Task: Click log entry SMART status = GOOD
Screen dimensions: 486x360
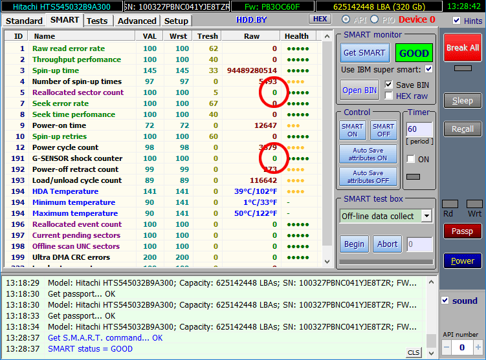Action: pyautogui.click(x=90, y=349)
